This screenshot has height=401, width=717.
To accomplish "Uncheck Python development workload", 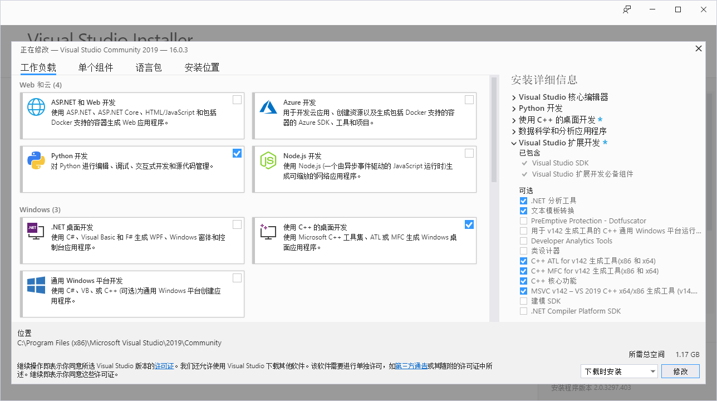I will 237,153.
